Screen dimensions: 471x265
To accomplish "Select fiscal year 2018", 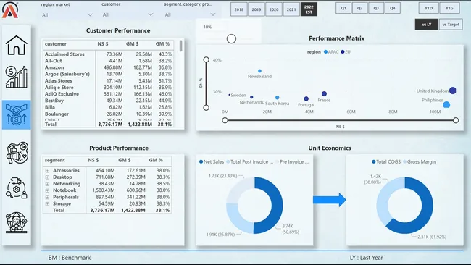I will click(239, 9).
